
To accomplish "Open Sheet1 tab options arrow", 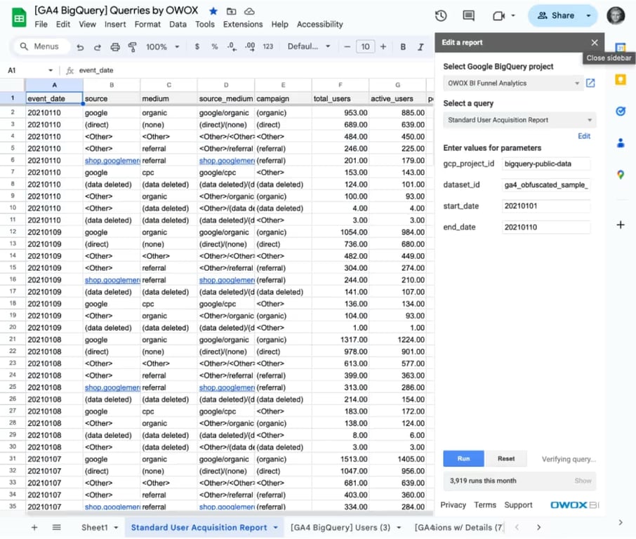I will tap(116, 528).
